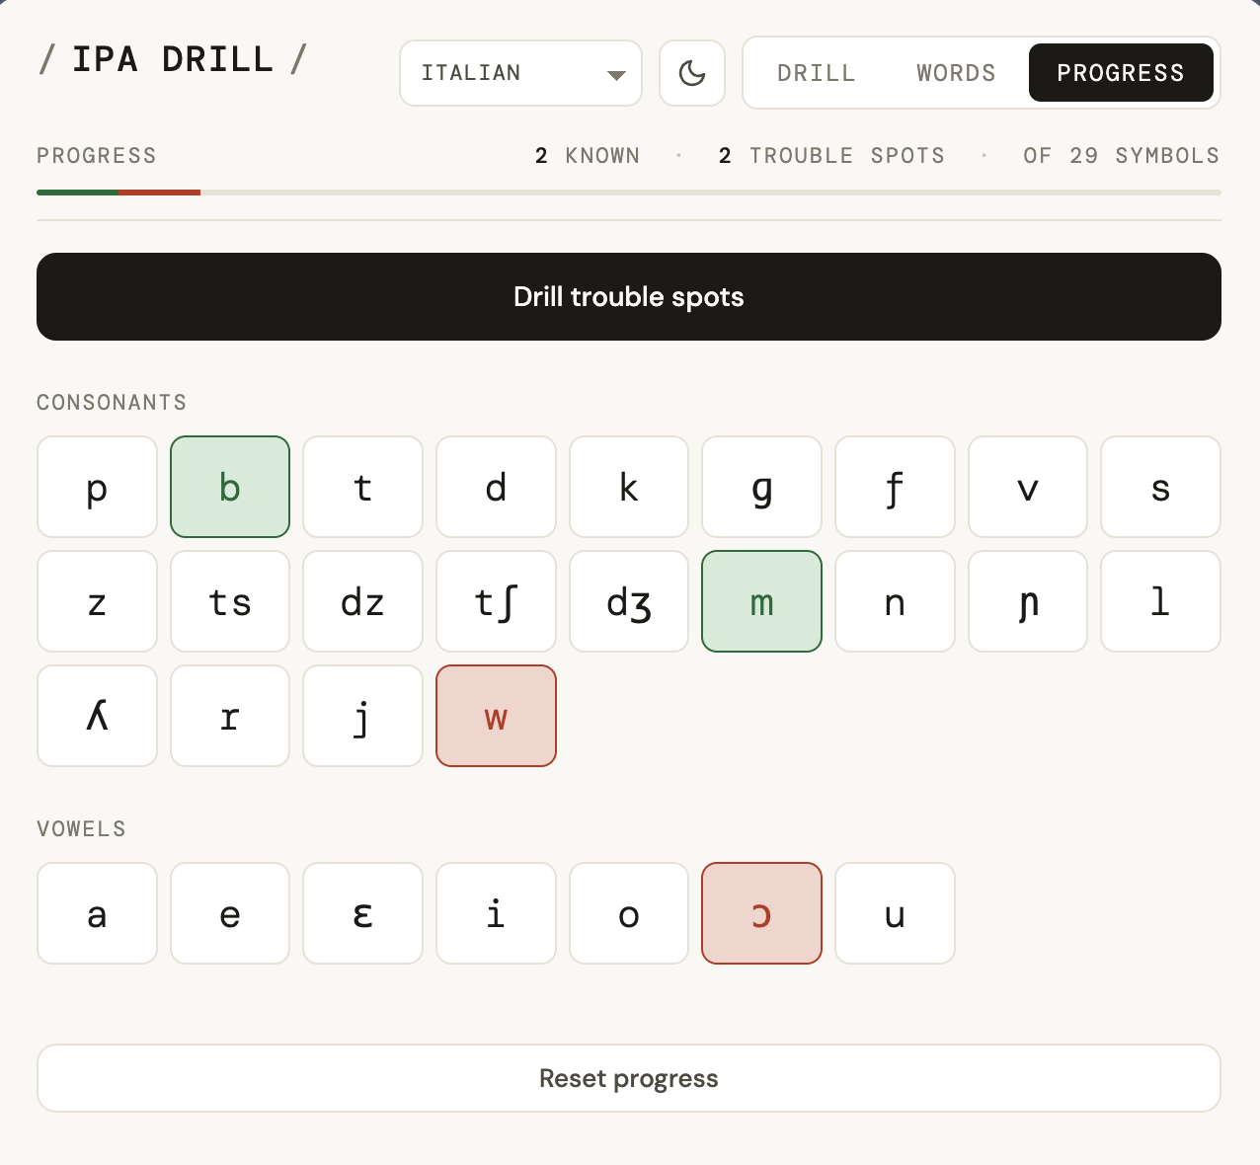
Task: Choose the vowel e tile
Action: (230, 913)
